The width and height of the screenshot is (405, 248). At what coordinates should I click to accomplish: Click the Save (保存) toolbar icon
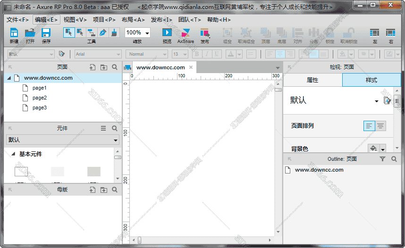tap(46, 33)
